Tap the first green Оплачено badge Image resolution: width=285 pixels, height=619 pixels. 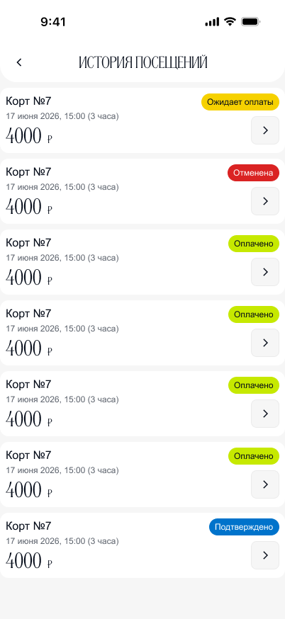pos(254,244)
